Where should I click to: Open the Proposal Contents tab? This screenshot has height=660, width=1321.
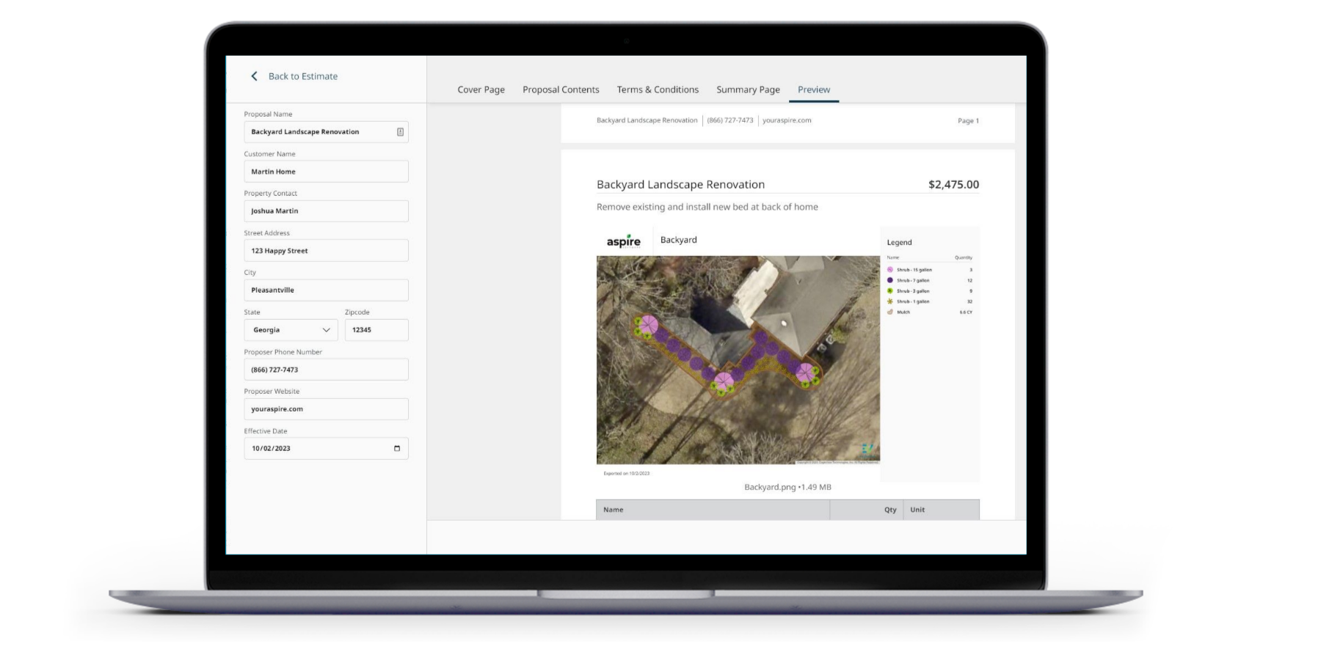561,89
